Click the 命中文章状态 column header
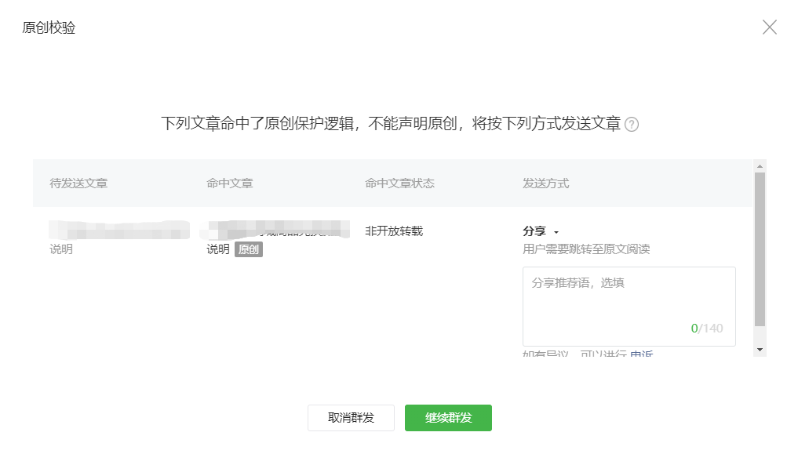The width and height of the screenshot is (798, 454). click(399, 183)
